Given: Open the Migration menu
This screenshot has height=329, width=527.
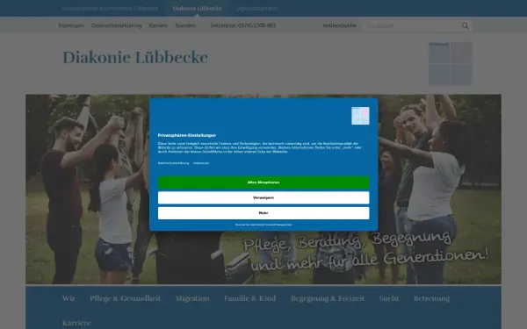Looking at the screenshot, I should click(x=192, y=298).
